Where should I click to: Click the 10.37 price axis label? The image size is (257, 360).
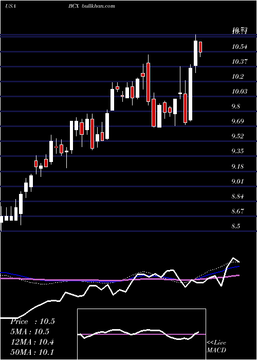(240, 62)
